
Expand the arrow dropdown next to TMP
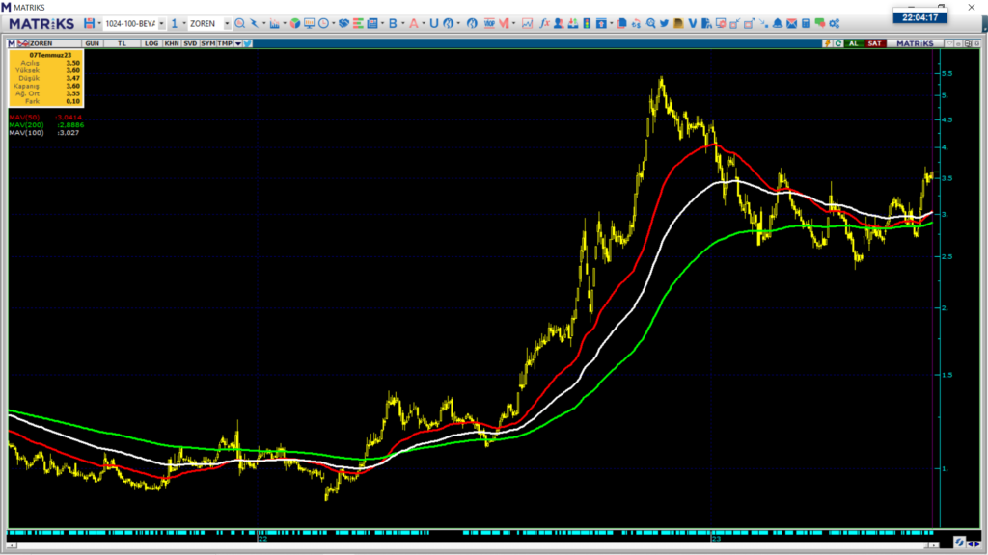237,43
